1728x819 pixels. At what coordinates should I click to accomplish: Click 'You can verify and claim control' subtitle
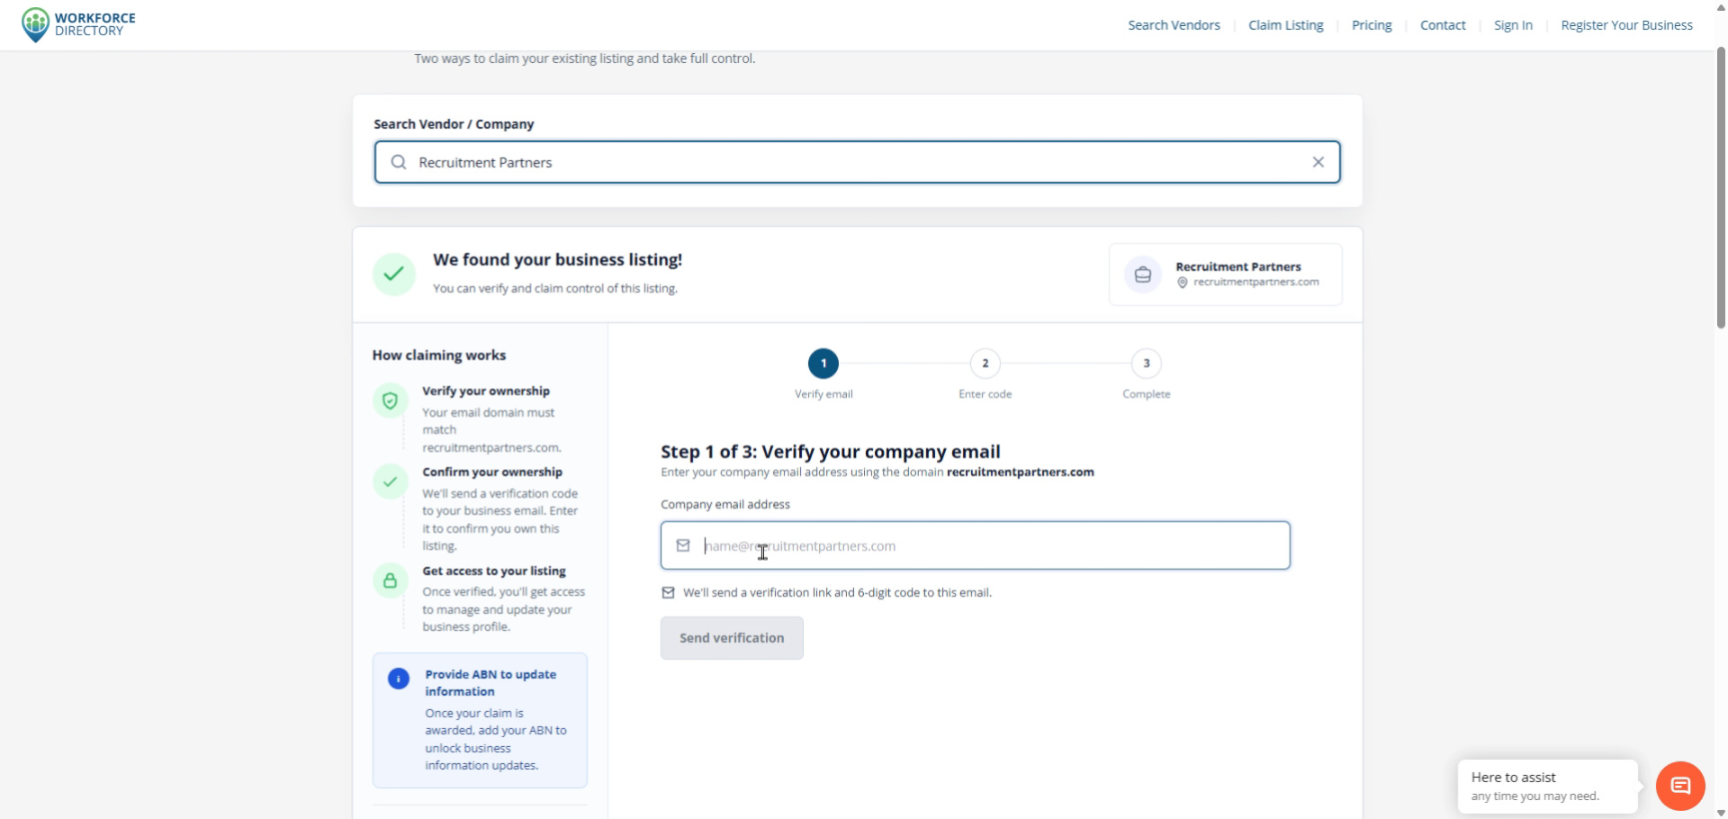tap(555, 289)
